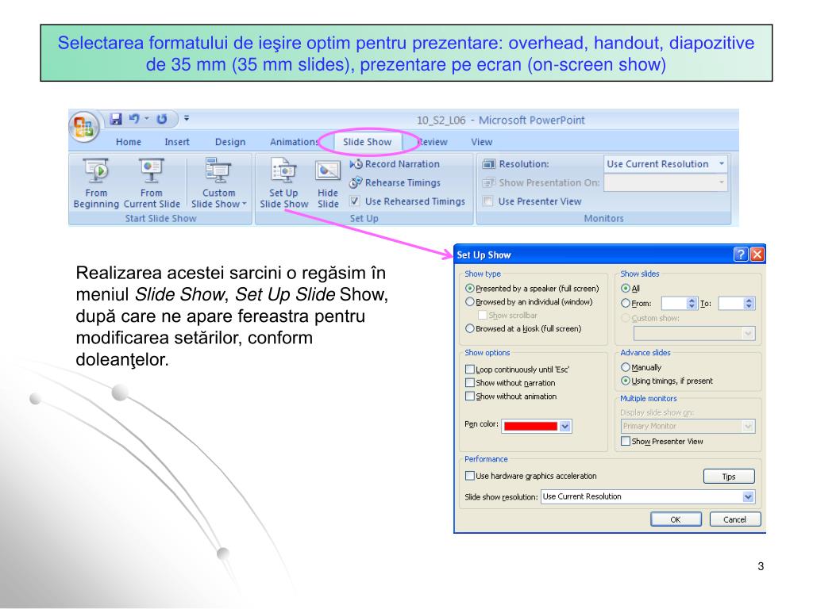Enable Use hardware graphics acceleration
This screenshot has height=609, width=813.
(x=470, y=476)
